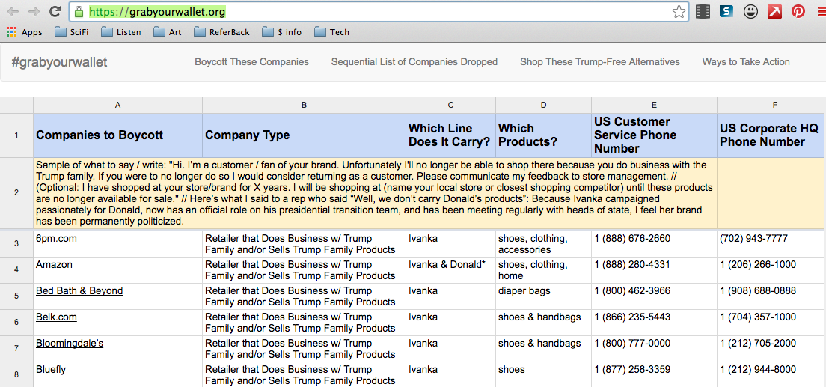
Task: Click phone number 1 (908) 688-0888
Action: coord(757,291)
